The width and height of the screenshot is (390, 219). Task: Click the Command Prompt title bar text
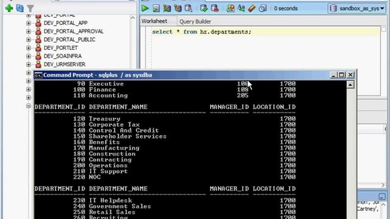97,75
